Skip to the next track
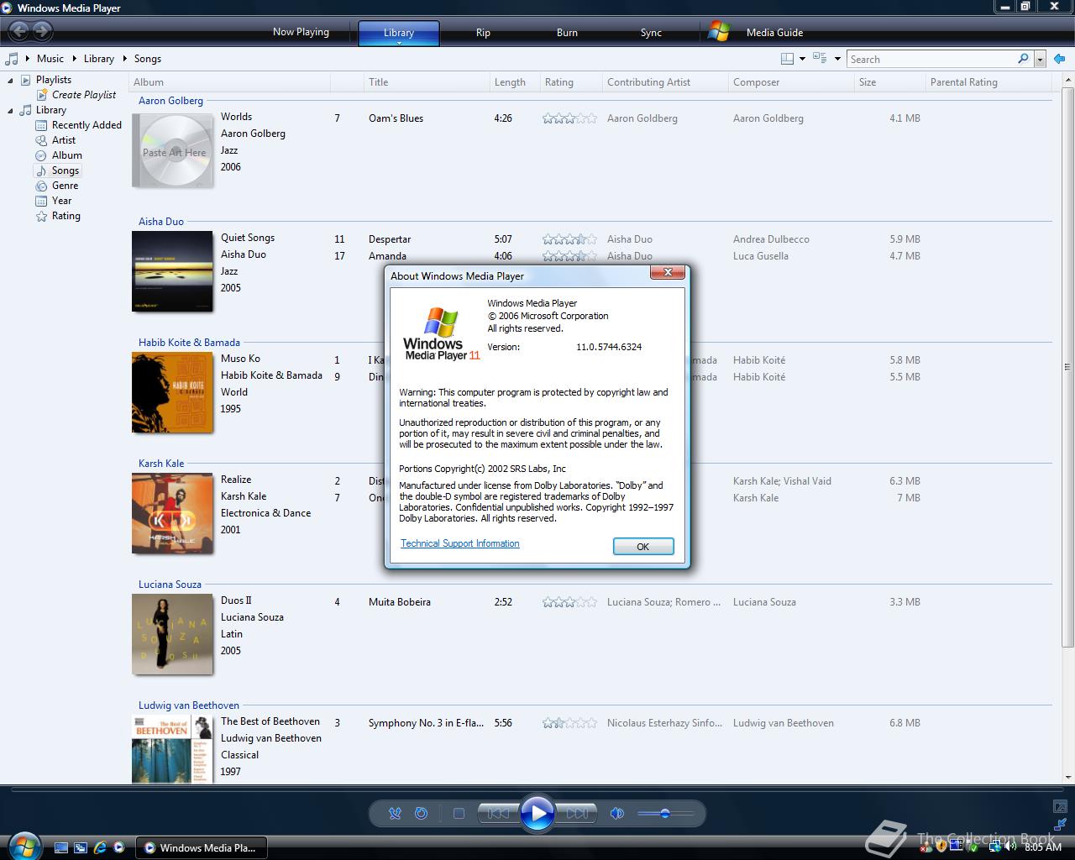 tap(577, 813)
